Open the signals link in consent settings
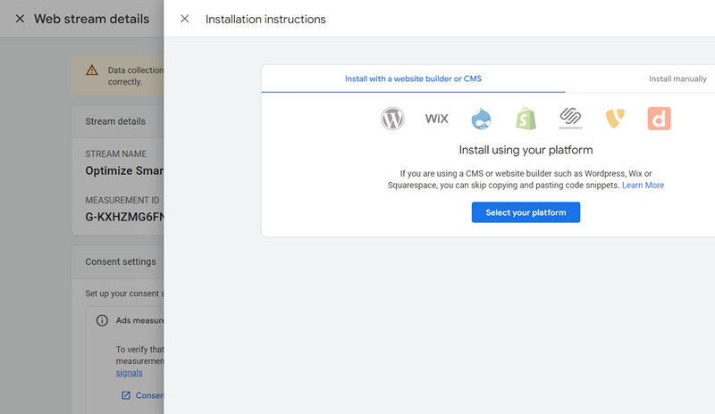715x414 pixels. pyautogui.click(x=129, y=373)
